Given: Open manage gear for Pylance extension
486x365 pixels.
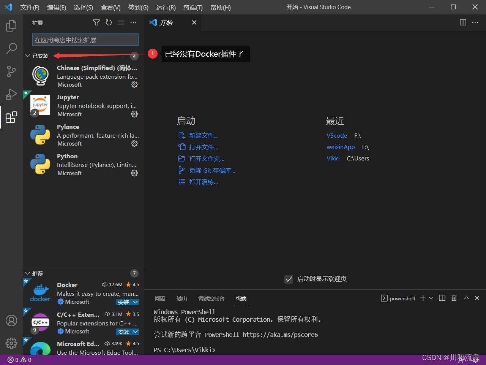Looking at the screenshot, I should (x=134, y=143).
